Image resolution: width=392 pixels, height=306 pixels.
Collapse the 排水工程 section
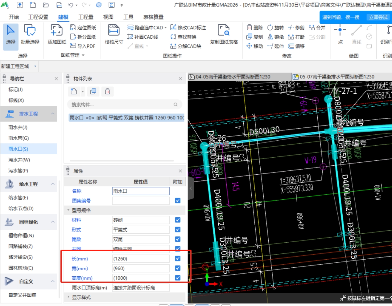(x=53, y=114)
